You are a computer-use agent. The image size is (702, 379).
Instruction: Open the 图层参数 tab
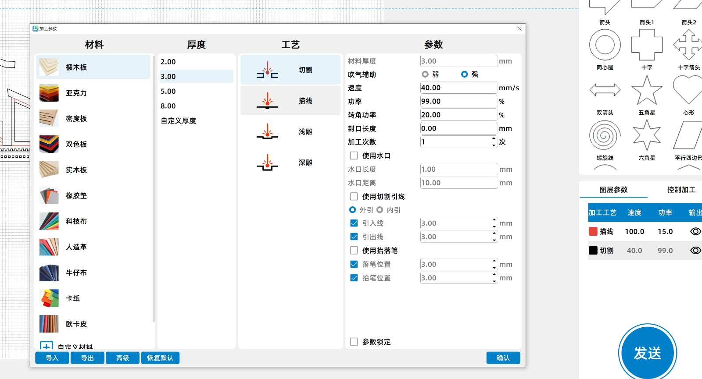point(613,190)
